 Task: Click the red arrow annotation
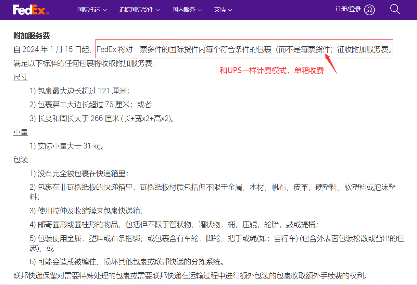pyautogui.click(x=331, y=65)
